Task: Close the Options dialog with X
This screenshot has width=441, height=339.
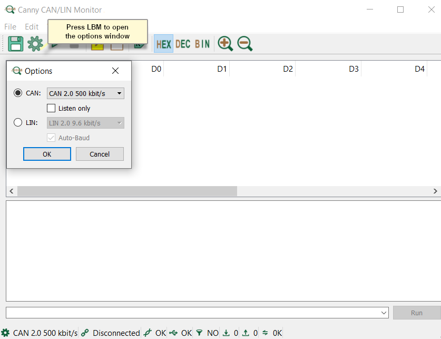Action: pyautogui.click(x=115, y=71)
